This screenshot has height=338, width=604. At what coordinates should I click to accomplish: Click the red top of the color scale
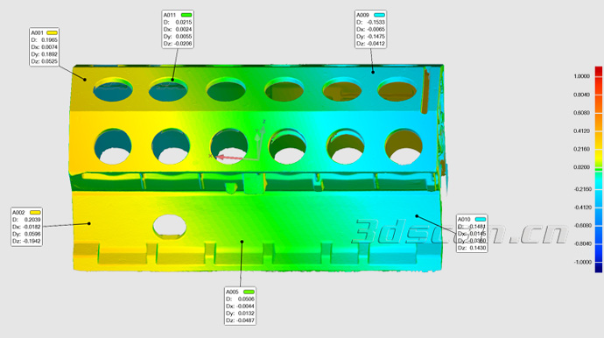click(598, 71)
